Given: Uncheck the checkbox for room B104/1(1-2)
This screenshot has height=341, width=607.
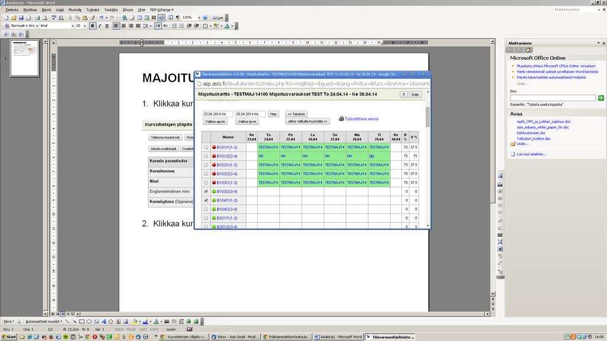Looking at the screenshot, I should 206,200.
